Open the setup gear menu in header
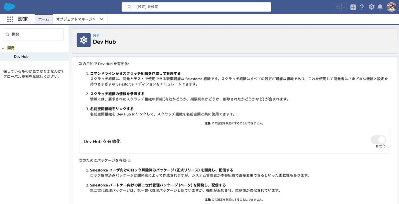This screenshot has width=399, height=204. tap(371, 7)
